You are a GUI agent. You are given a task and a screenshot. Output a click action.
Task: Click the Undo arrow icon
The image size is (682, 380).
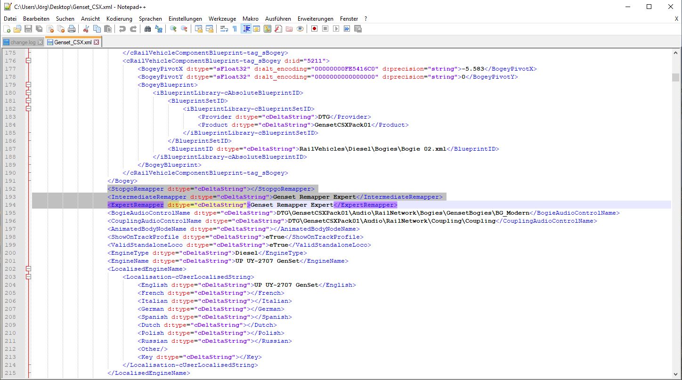pos(122,29)
